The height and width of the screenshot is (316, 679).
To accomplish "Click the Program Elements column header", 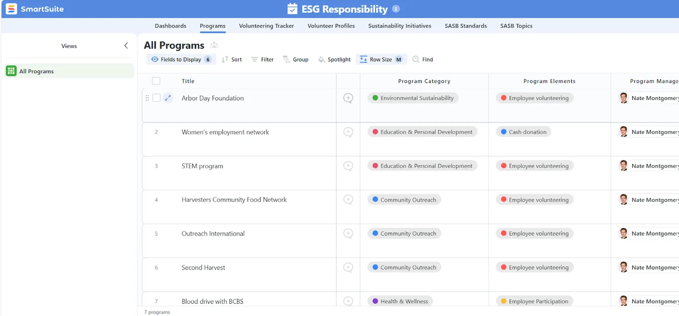I will pos(549,81).
